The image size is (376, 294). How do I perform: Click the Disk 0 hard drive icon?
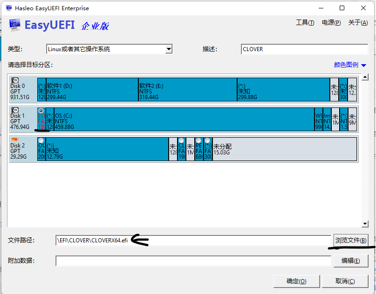15,80
